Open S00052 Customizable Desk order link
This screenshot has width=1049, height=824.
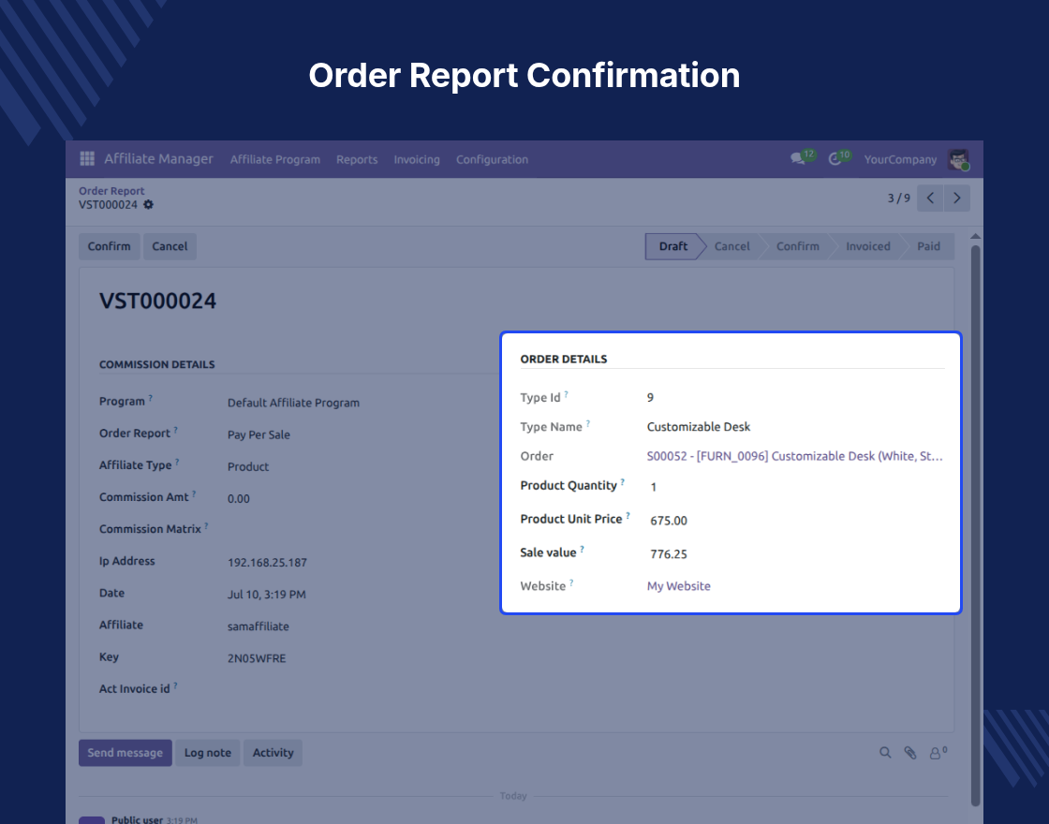(x=795, y=456)
